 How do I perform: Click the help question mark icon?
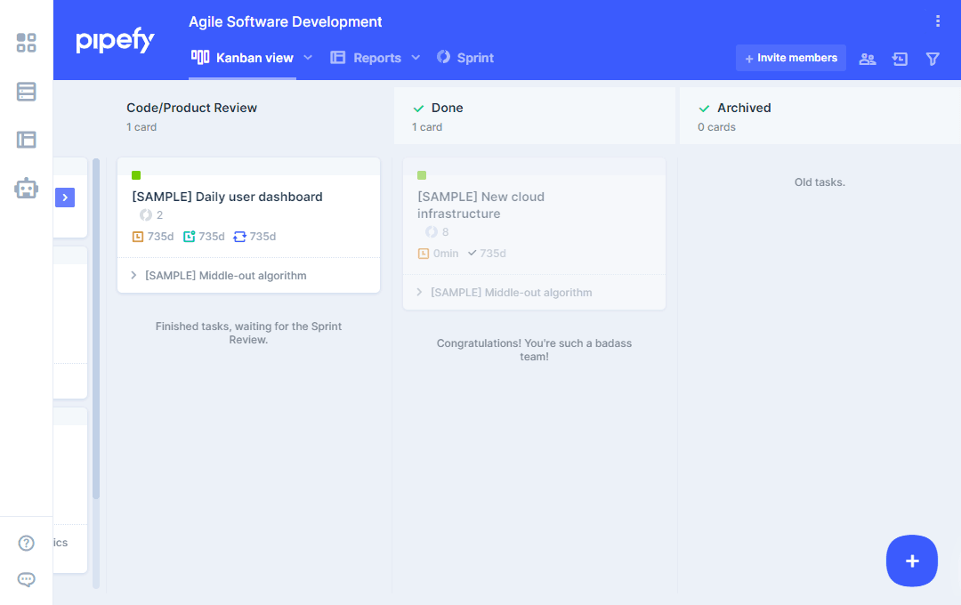pos(27,543)
